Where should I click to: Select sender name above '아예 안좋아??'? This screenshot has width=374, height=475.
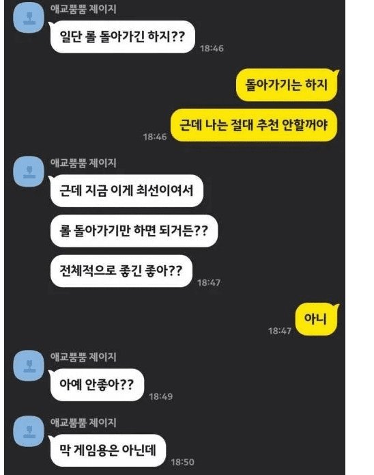click(x=83, y=357)
